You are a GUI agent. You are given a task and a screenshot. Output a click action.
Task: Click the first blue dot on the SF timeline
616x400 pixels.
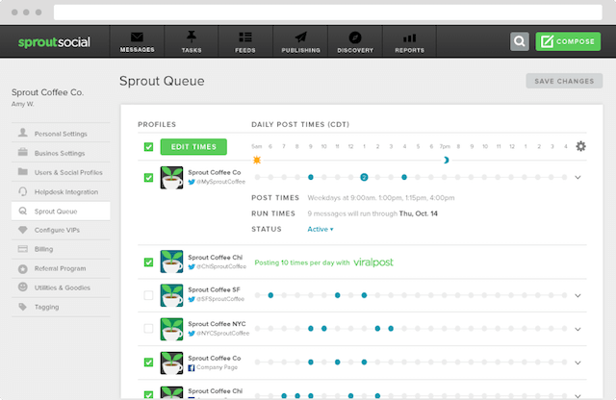(270, 295)
